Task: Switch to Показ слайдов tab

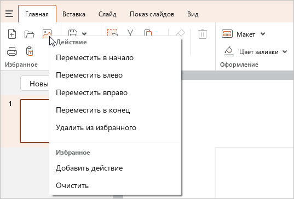Action: (x=152, y=14)
